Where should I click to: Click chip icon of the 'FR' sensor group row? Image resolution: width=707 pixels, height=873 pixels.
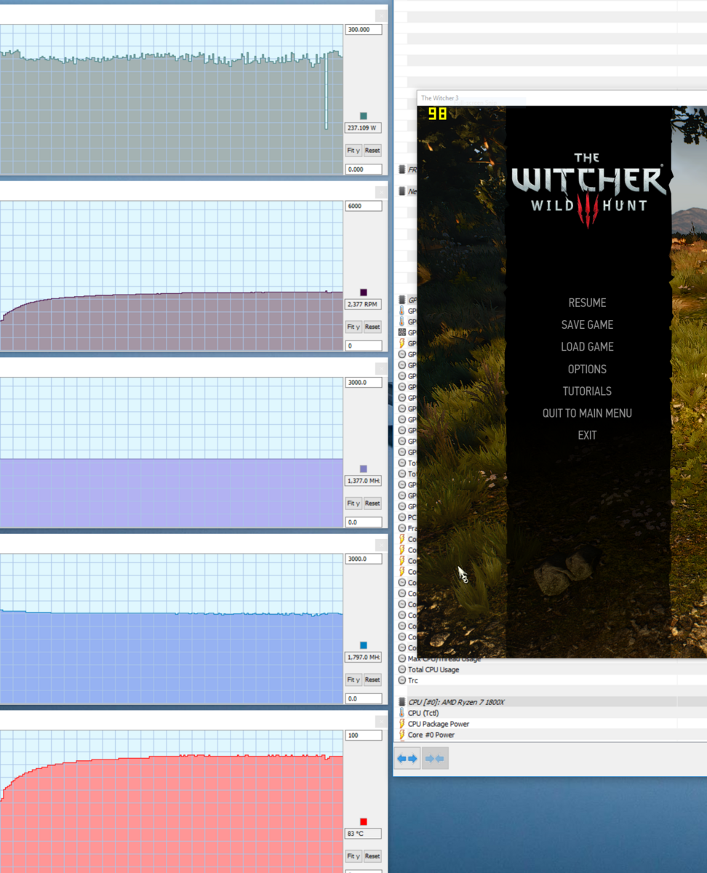[402, 170]
